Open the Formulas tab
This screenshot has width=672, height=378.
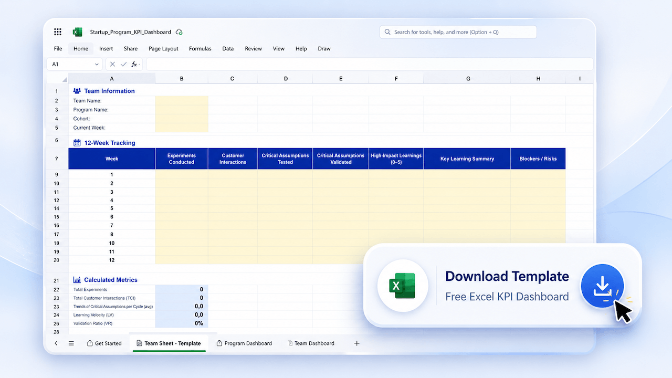tap(200, 49)
